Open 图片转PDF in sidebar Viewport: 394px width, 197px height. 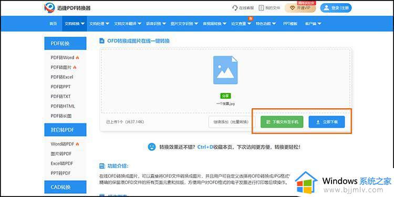point(61,153)
